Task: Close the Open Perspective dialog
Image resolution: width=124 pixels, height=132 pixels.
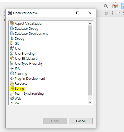Action: point(90,13)
